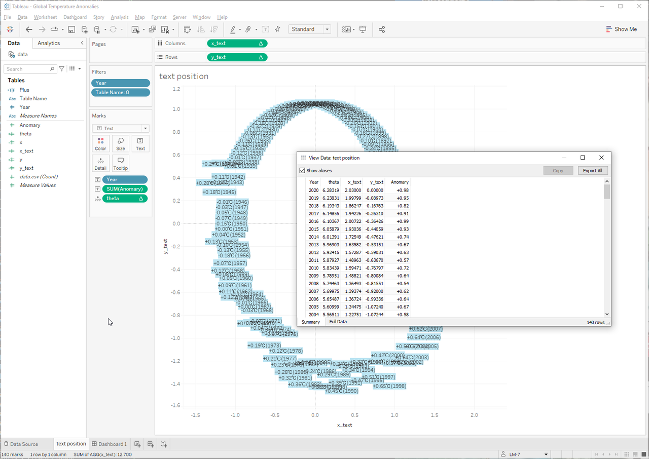
Task: Click the View Data vertical scrollbar thumb
Action: pos(607,192)
